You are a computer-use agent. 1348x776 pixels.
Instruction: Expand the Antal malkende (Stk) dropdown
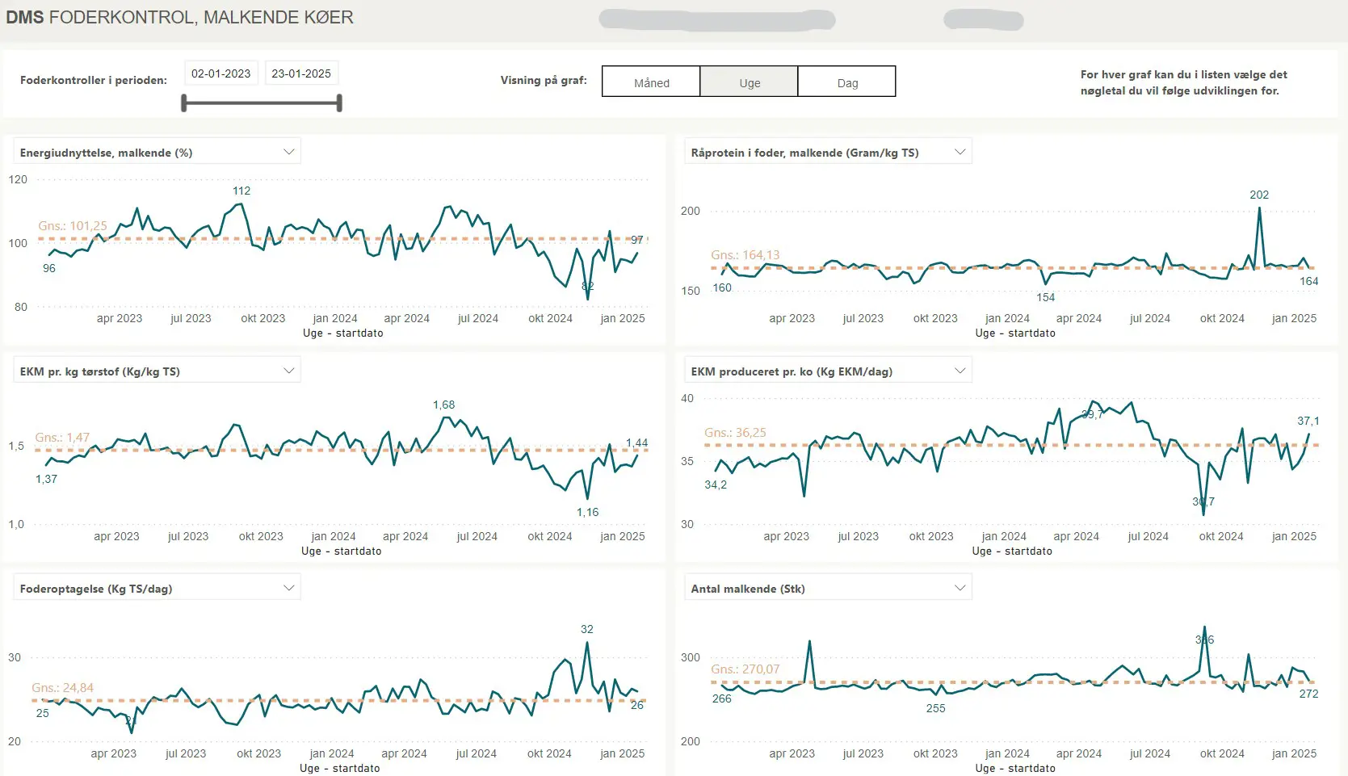tap(960, 589)
